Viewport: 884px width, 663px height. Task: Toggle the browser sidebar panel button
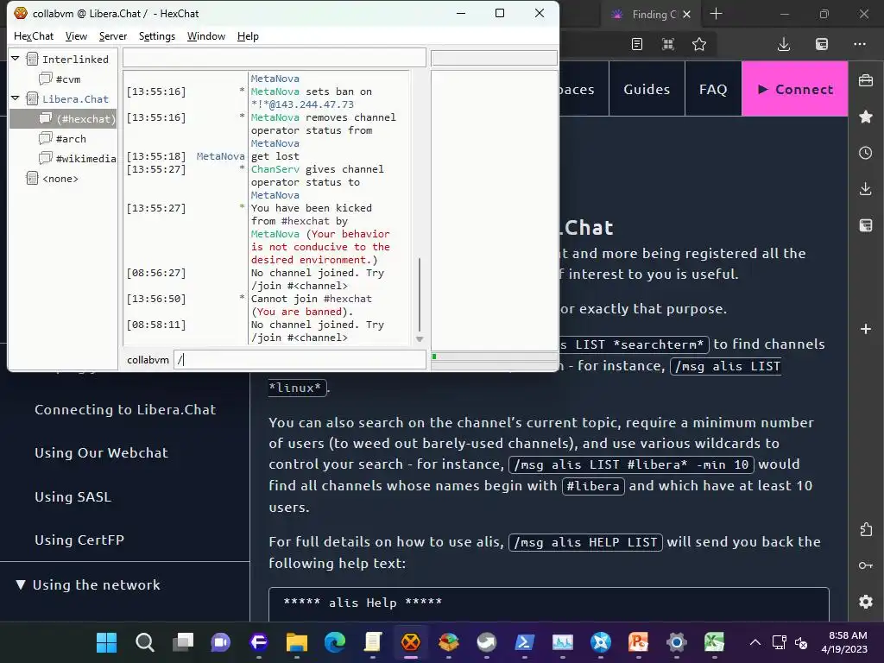click(x=822, y=44)
